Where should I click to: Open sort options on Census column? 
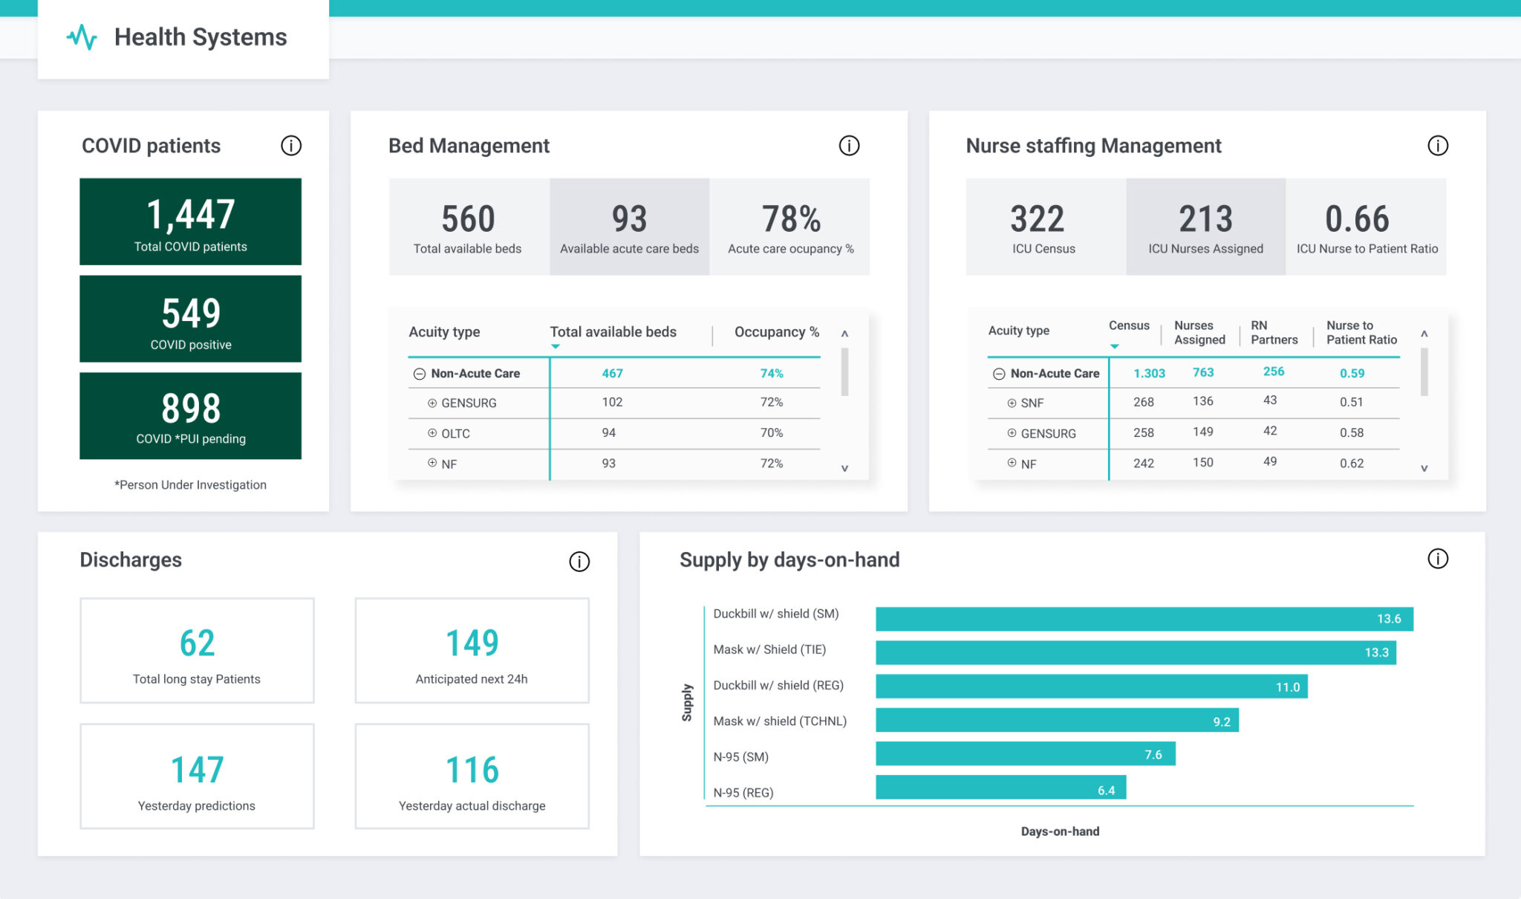pyautogui.click(x=1114, y=346)
